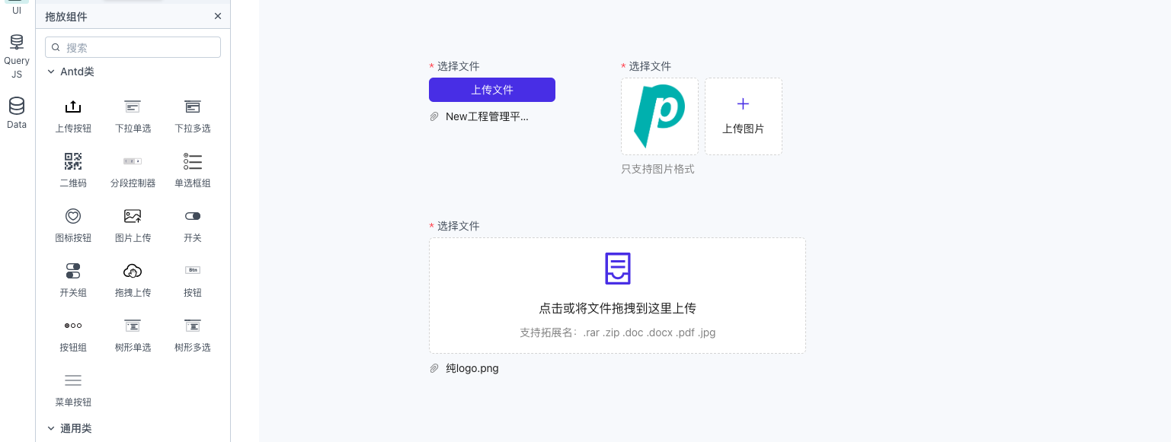The height and width of the screenshot is (442, 1171).
Task: Select the 二维码 QR code component
Action: click(x=73, y=161)
